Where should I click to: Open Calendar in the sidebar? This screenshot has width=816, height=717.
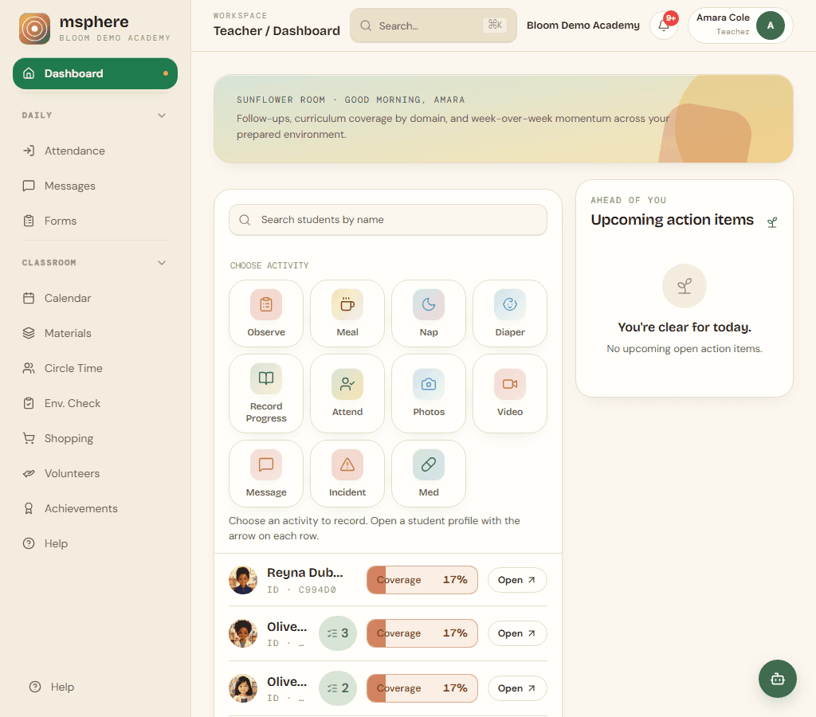[x=96, y=298]
